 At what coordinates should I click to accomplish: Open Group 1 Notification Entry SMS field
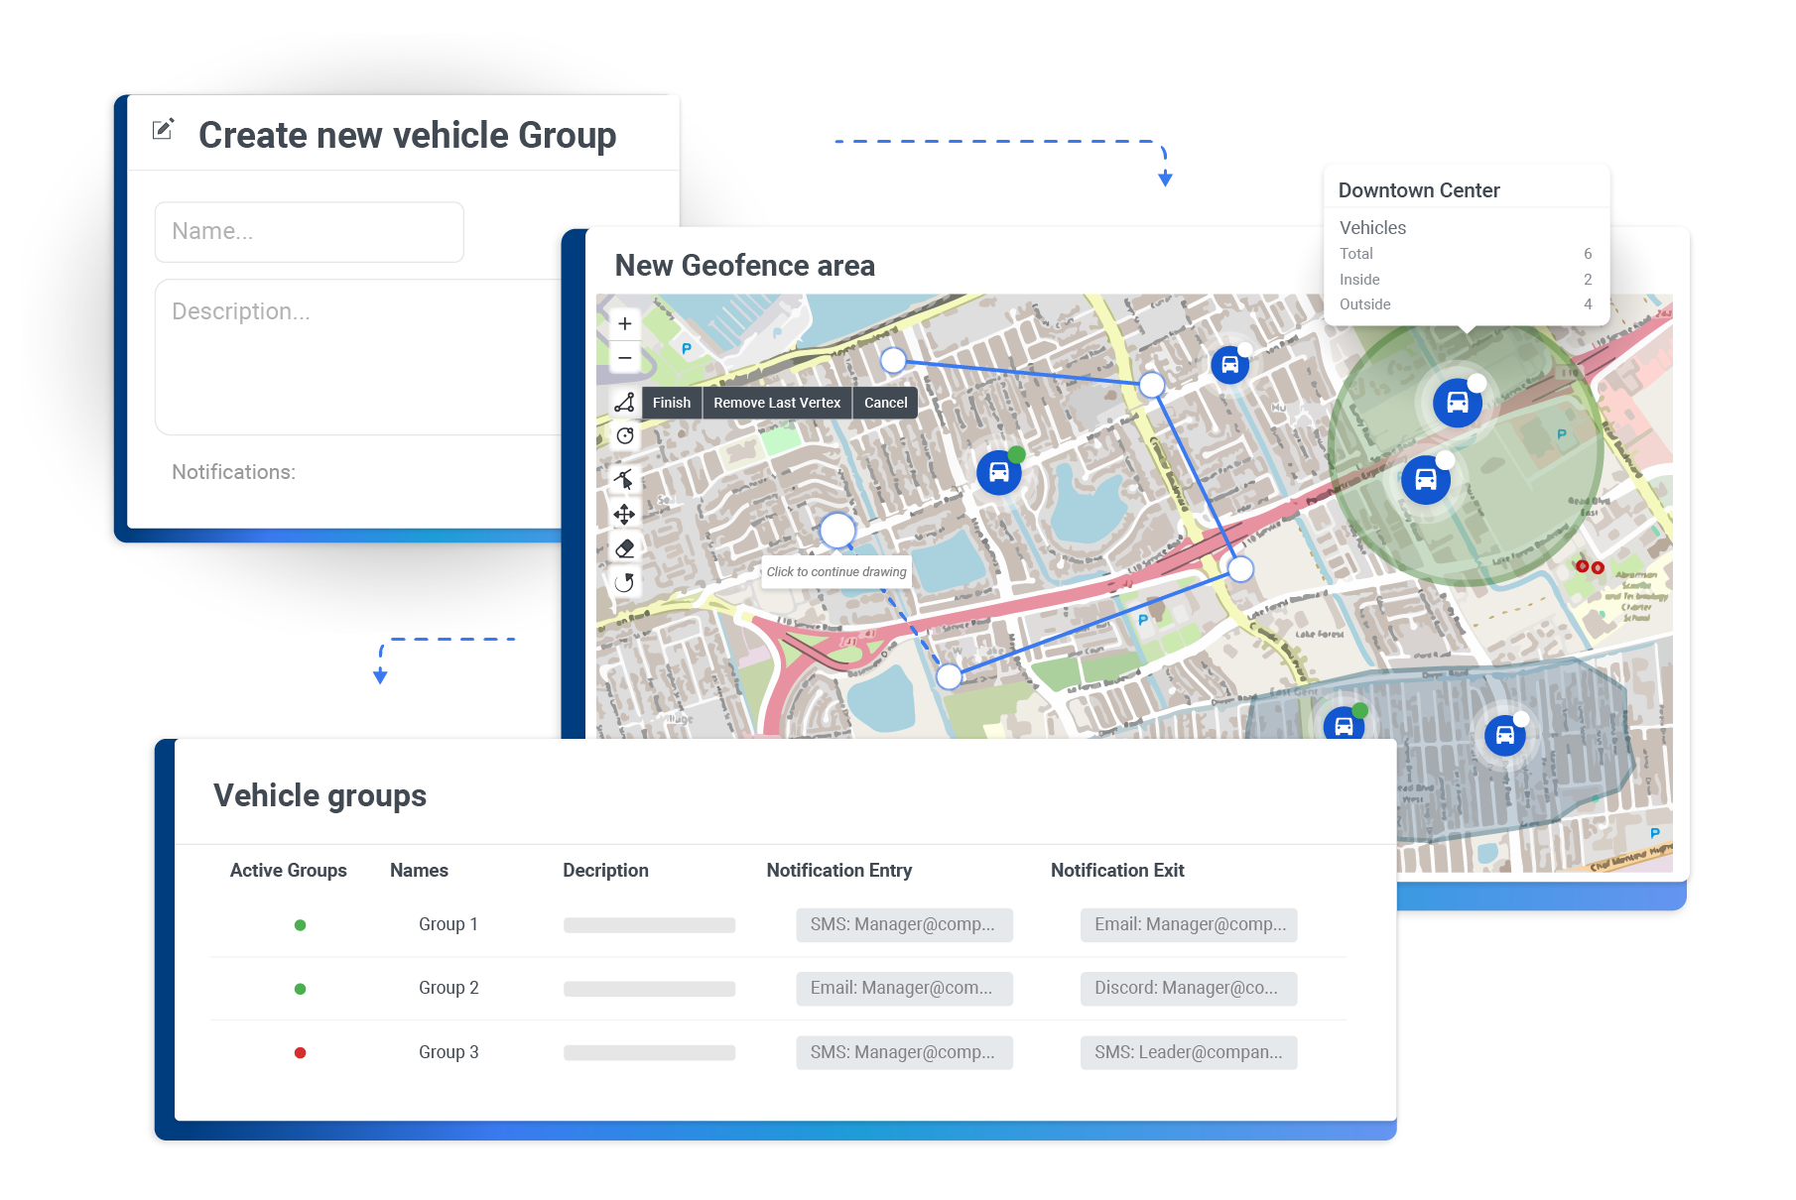pyautogui.click(x=903, y=924)
